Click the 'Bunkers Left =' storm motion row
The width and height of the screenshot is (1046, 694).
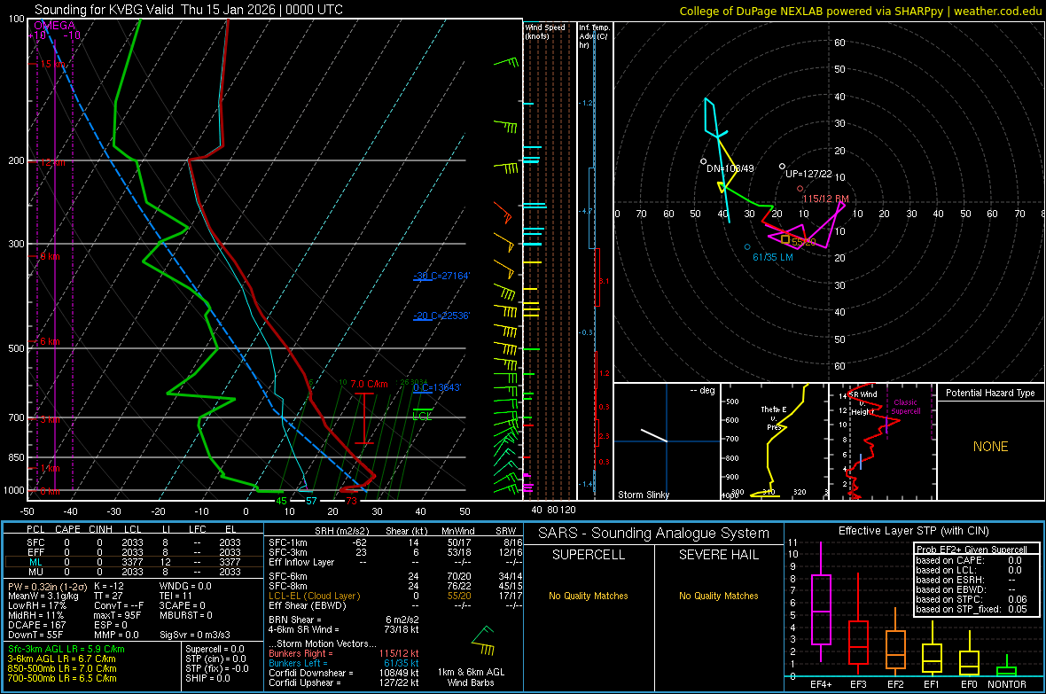tap(344, 663)
